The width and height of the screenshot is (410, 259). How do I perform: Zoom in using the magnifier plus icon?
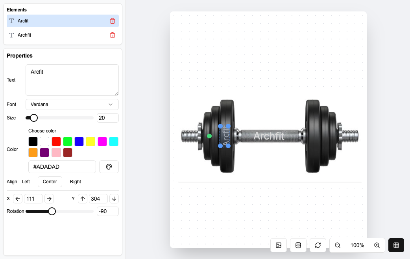tap(377, 245)
